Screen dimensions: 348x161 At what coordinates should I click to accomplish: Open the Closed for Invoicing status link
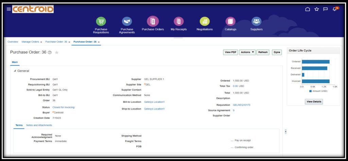[x=64, y=107]
